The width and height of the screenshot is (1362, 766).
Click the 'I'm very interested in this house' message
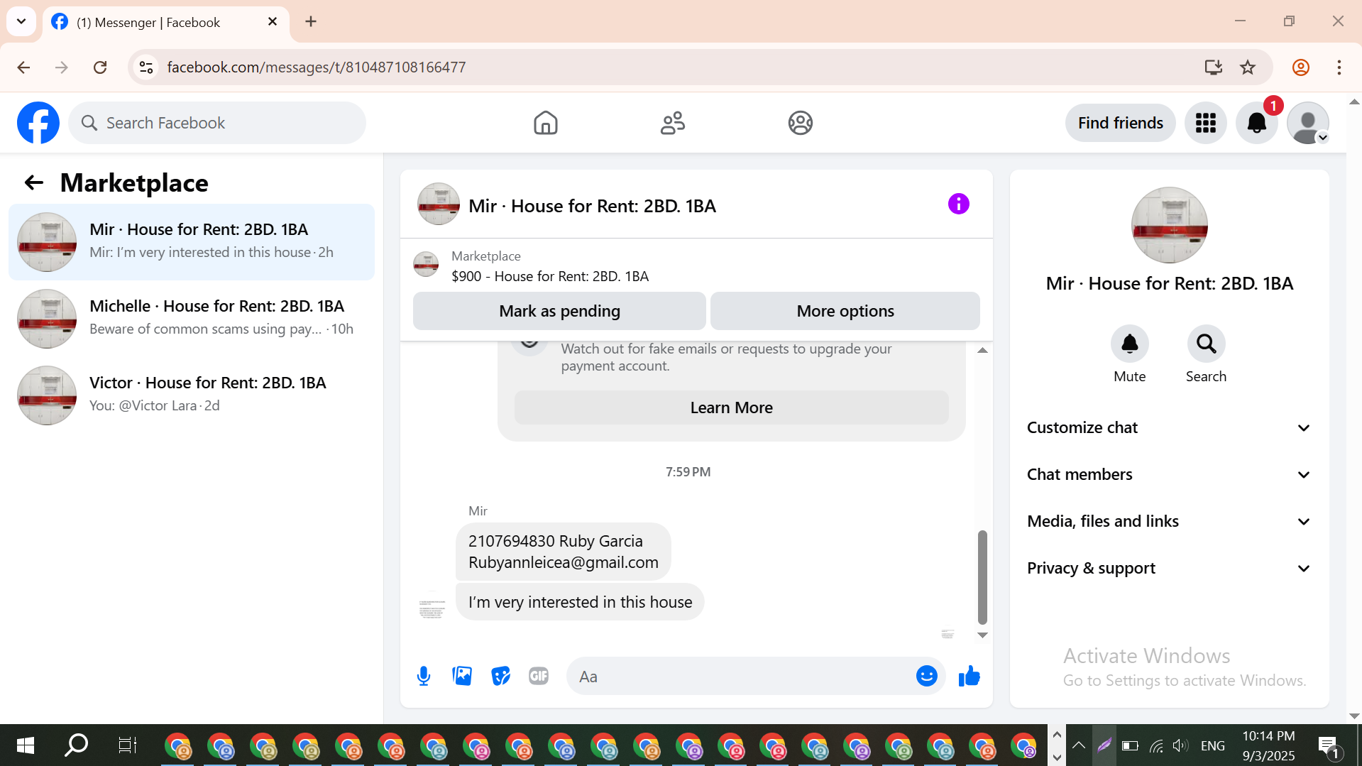pos(580,602)
